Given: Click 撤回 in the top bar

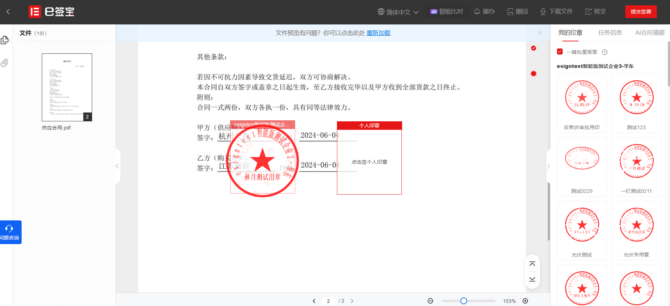Looking at the screenshot, I should pyautogui.click(x=518, y=12).
